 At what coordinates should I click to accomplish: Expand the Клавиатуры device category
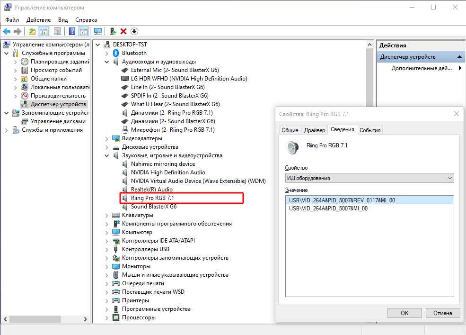[106, 215]
